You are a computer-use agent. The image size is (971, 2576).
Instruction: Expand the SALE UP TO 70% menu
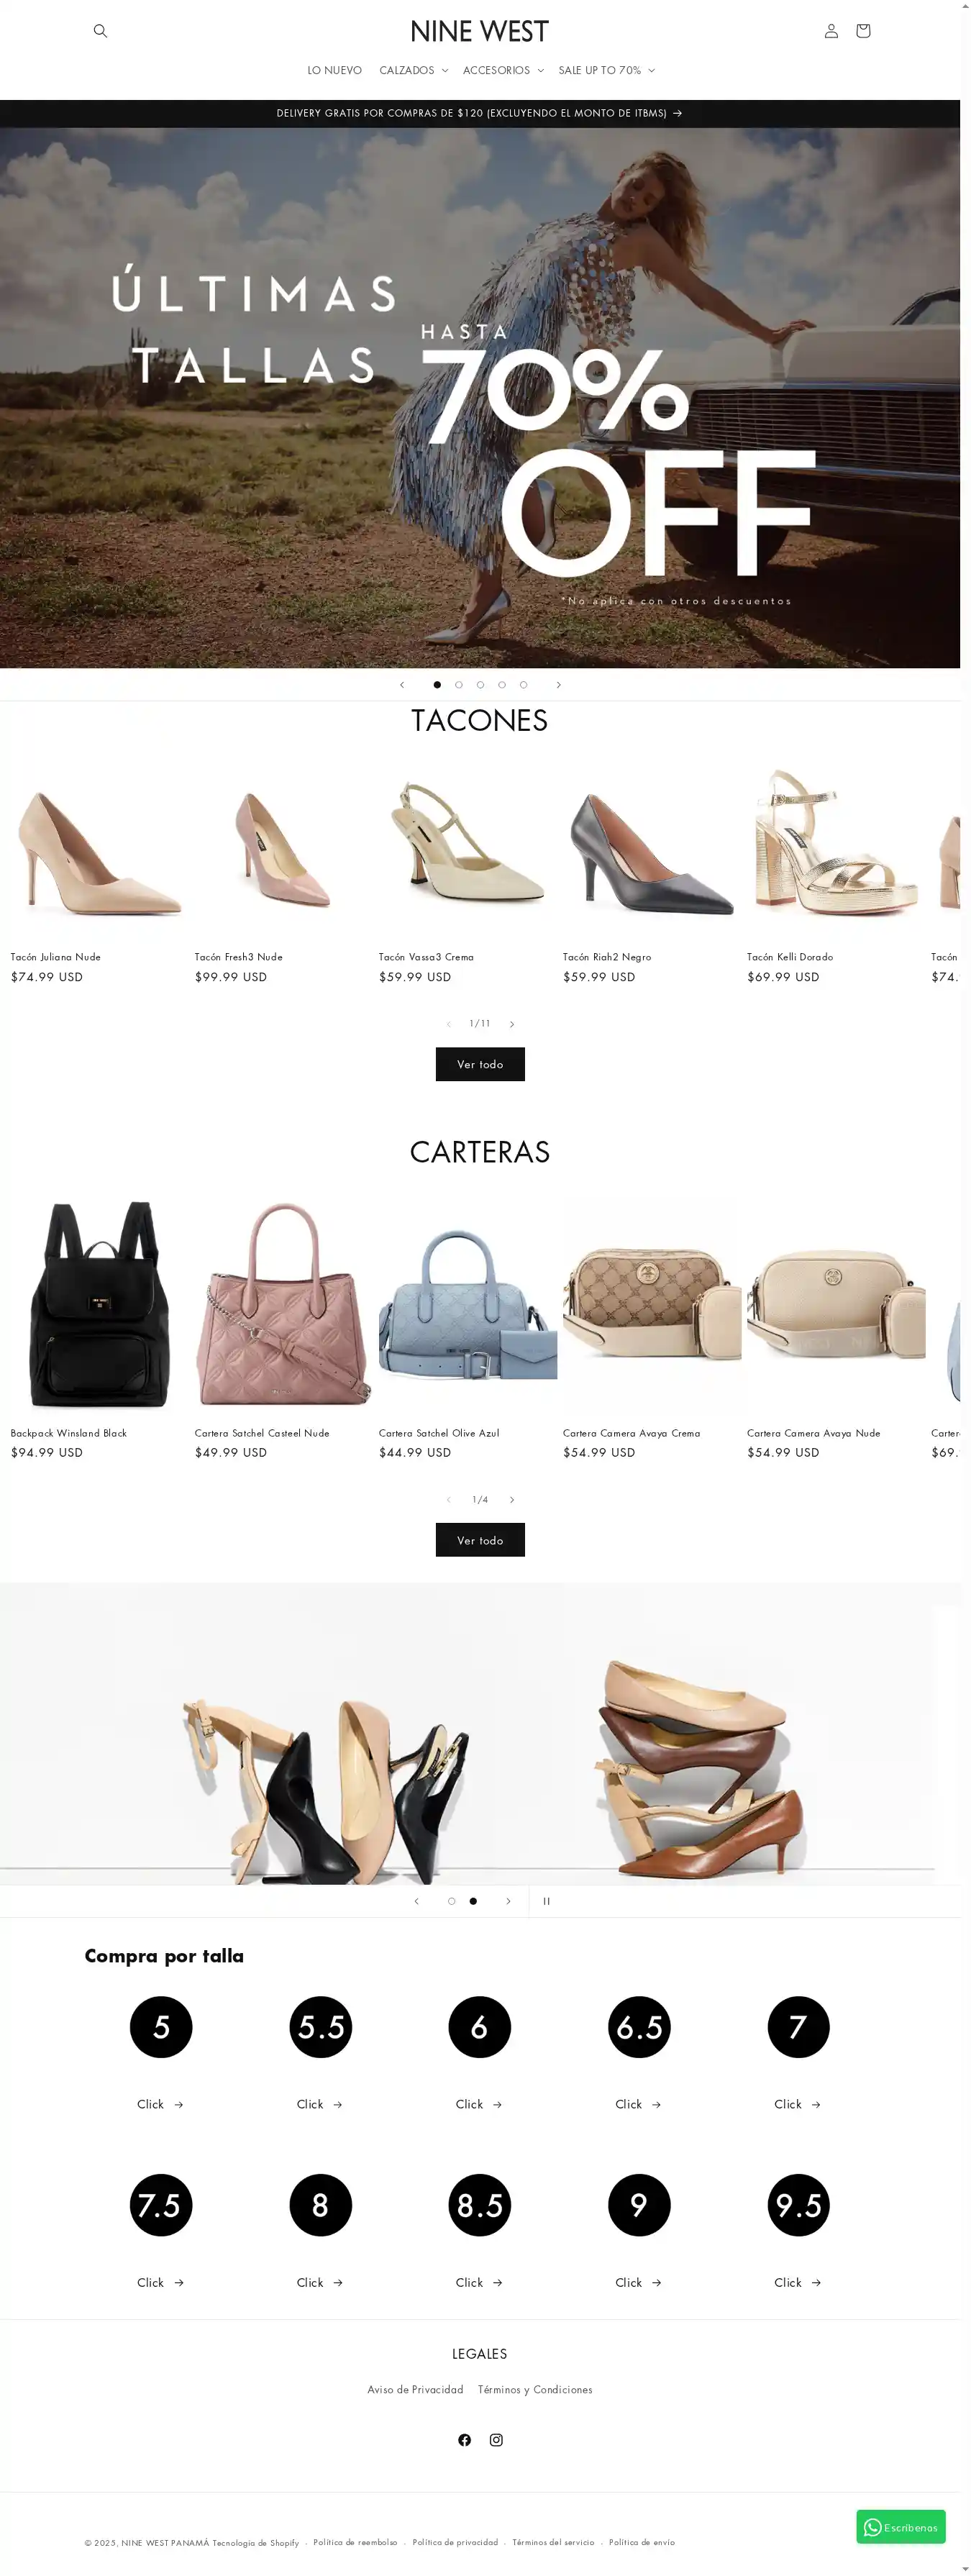(x=607, y=70)
